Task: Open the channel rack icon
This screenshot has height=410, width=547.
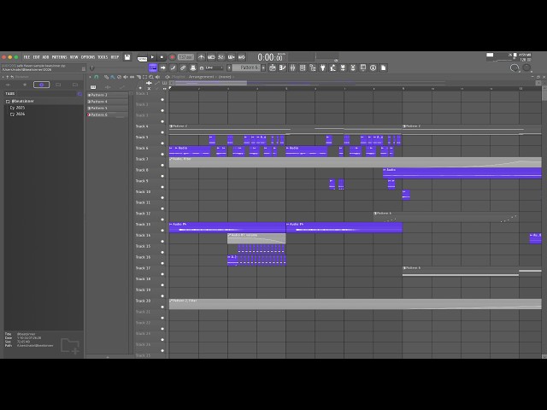Action: (292, 67)
